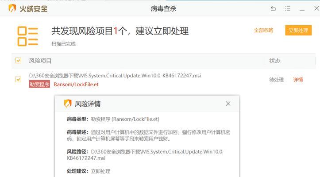Click the 共发现风险项目1个 headline

click(120, 31)
